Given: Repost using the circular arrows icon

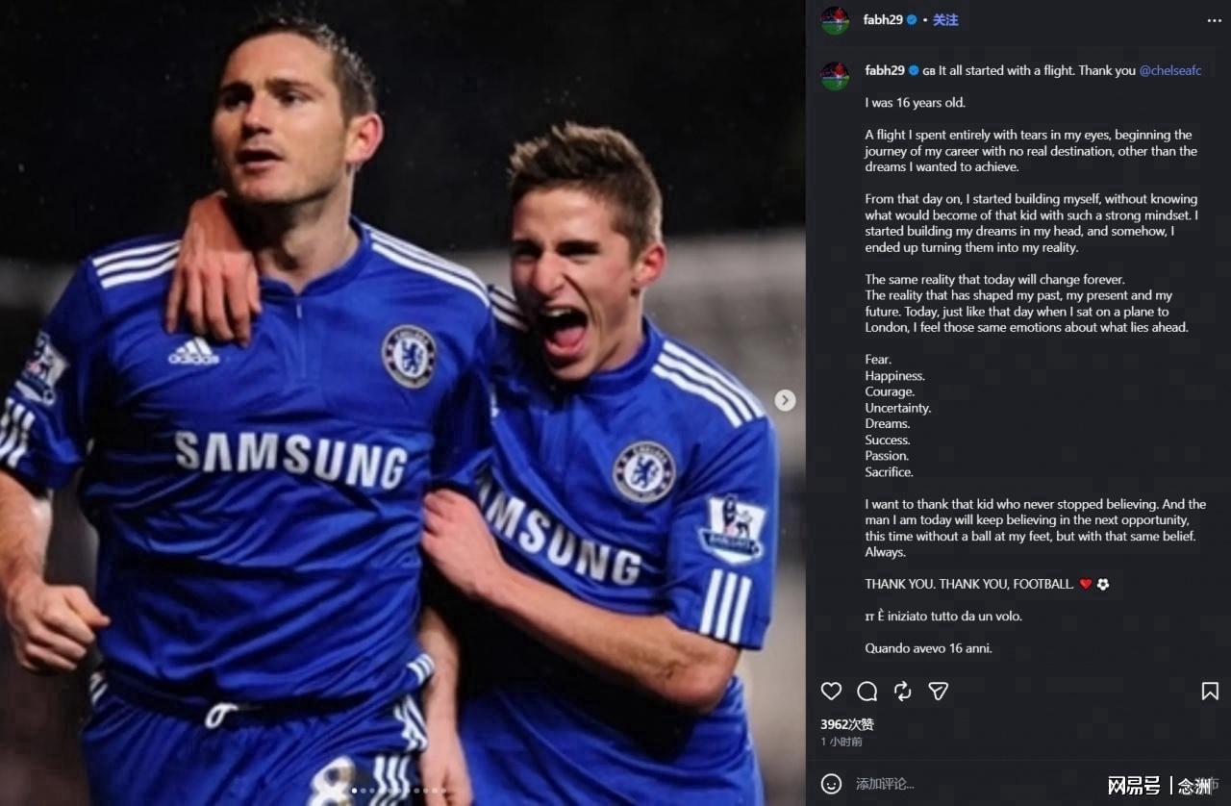Looking at the screenshot, I should tap(902, 692).
